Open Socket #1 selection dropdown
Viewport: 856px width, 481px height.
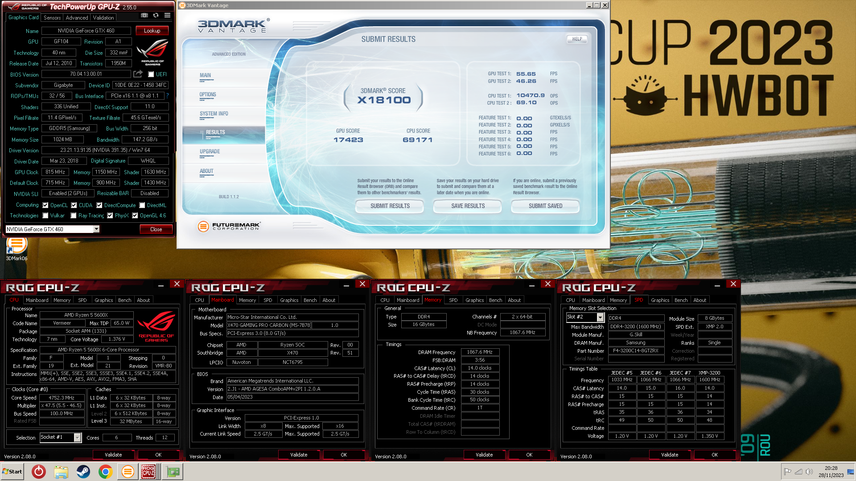(x=78, y=437)
